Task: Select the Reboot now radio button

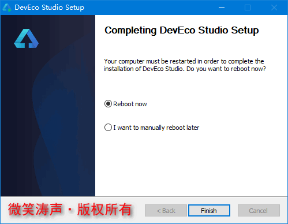Action: pyautogui.click(x=108, y=104)
